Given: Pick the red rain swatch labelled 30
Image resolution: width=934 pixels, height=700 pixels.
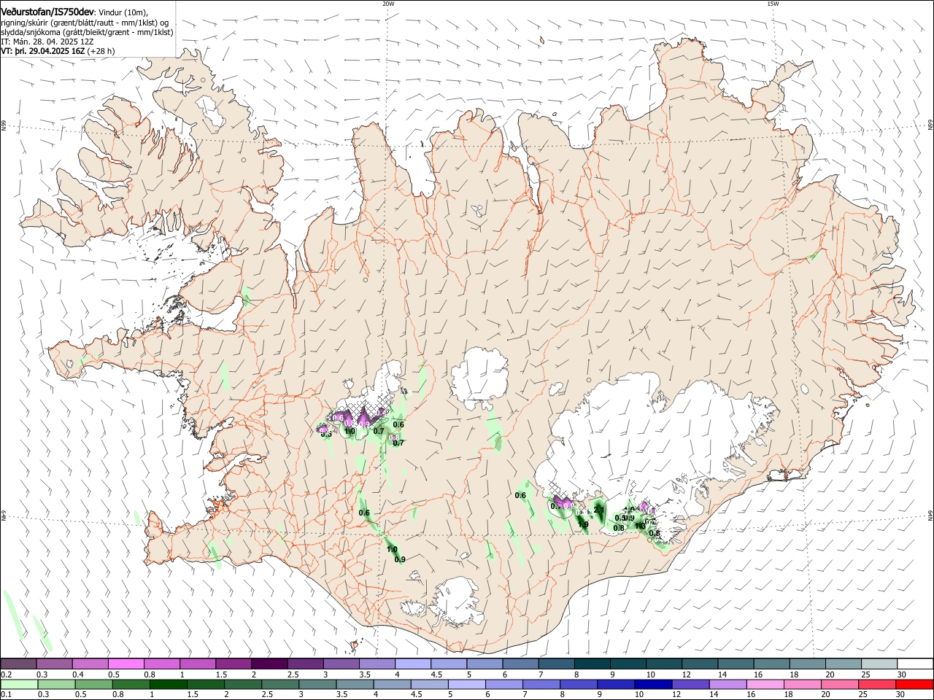Looking at the screenshot, I should click(x=914, y=685).
